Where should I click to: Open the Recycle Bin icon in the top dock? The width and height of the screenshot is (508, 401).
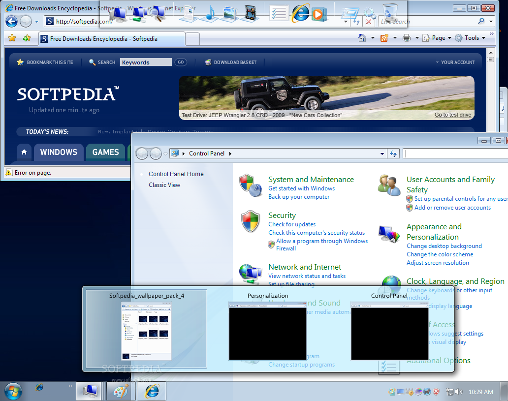click(390, 13)
